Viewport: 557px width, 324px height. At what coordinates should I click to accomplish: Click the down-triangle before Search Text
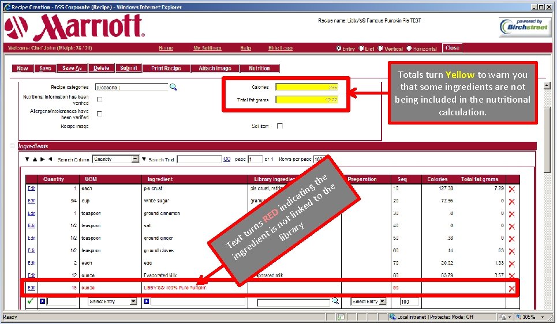click(x=144, y=159)
